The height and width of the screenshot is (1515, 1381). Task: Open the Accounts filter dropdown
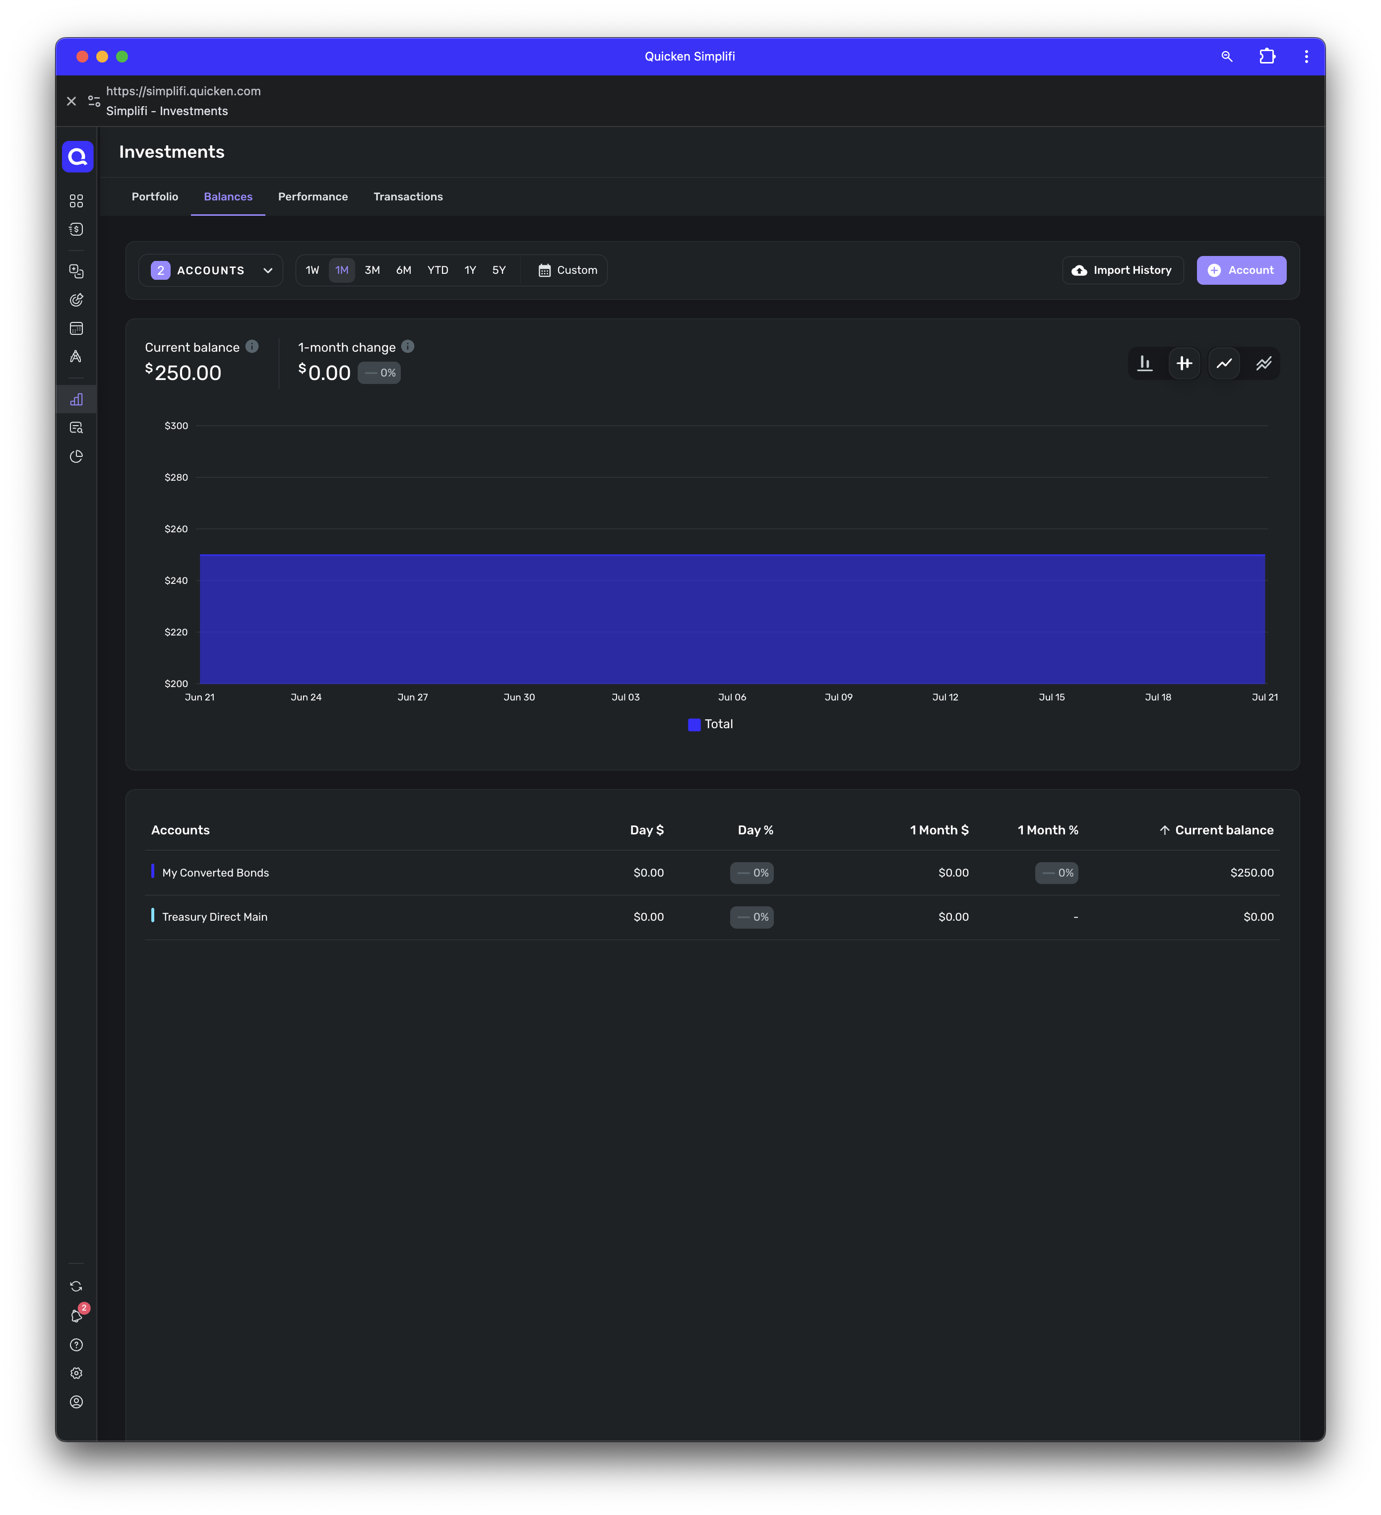[210, 270]
